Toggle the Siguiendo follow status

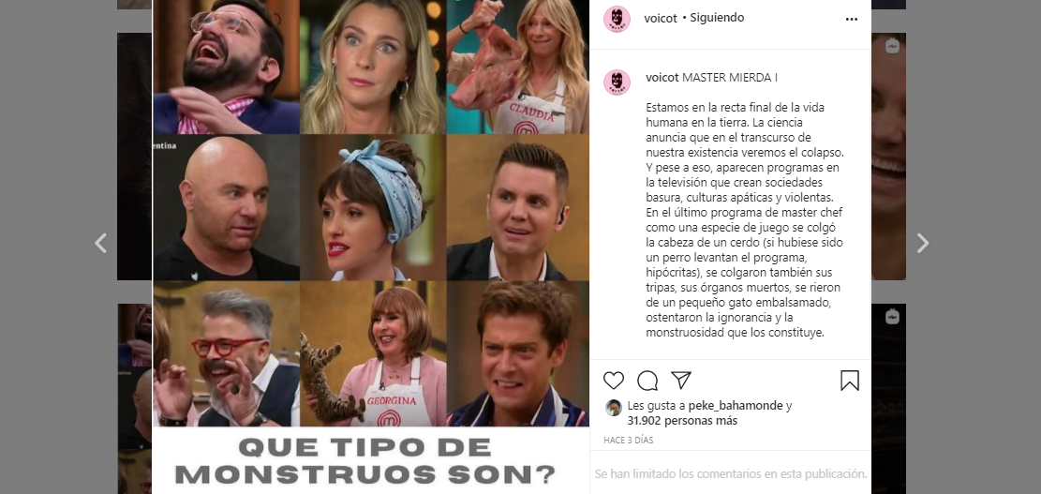(x=717, y=18)
